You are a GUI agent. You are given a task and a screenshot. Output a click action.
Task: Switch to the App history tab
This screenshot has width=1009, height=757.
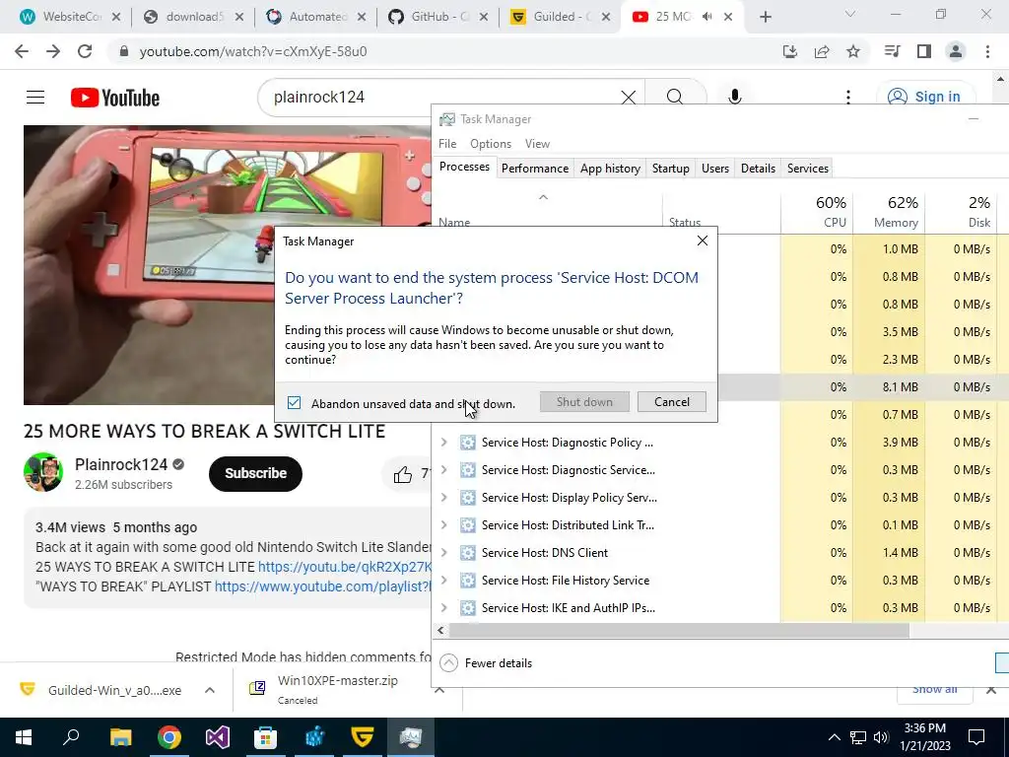pyautogui.click(x=610, y=168)
